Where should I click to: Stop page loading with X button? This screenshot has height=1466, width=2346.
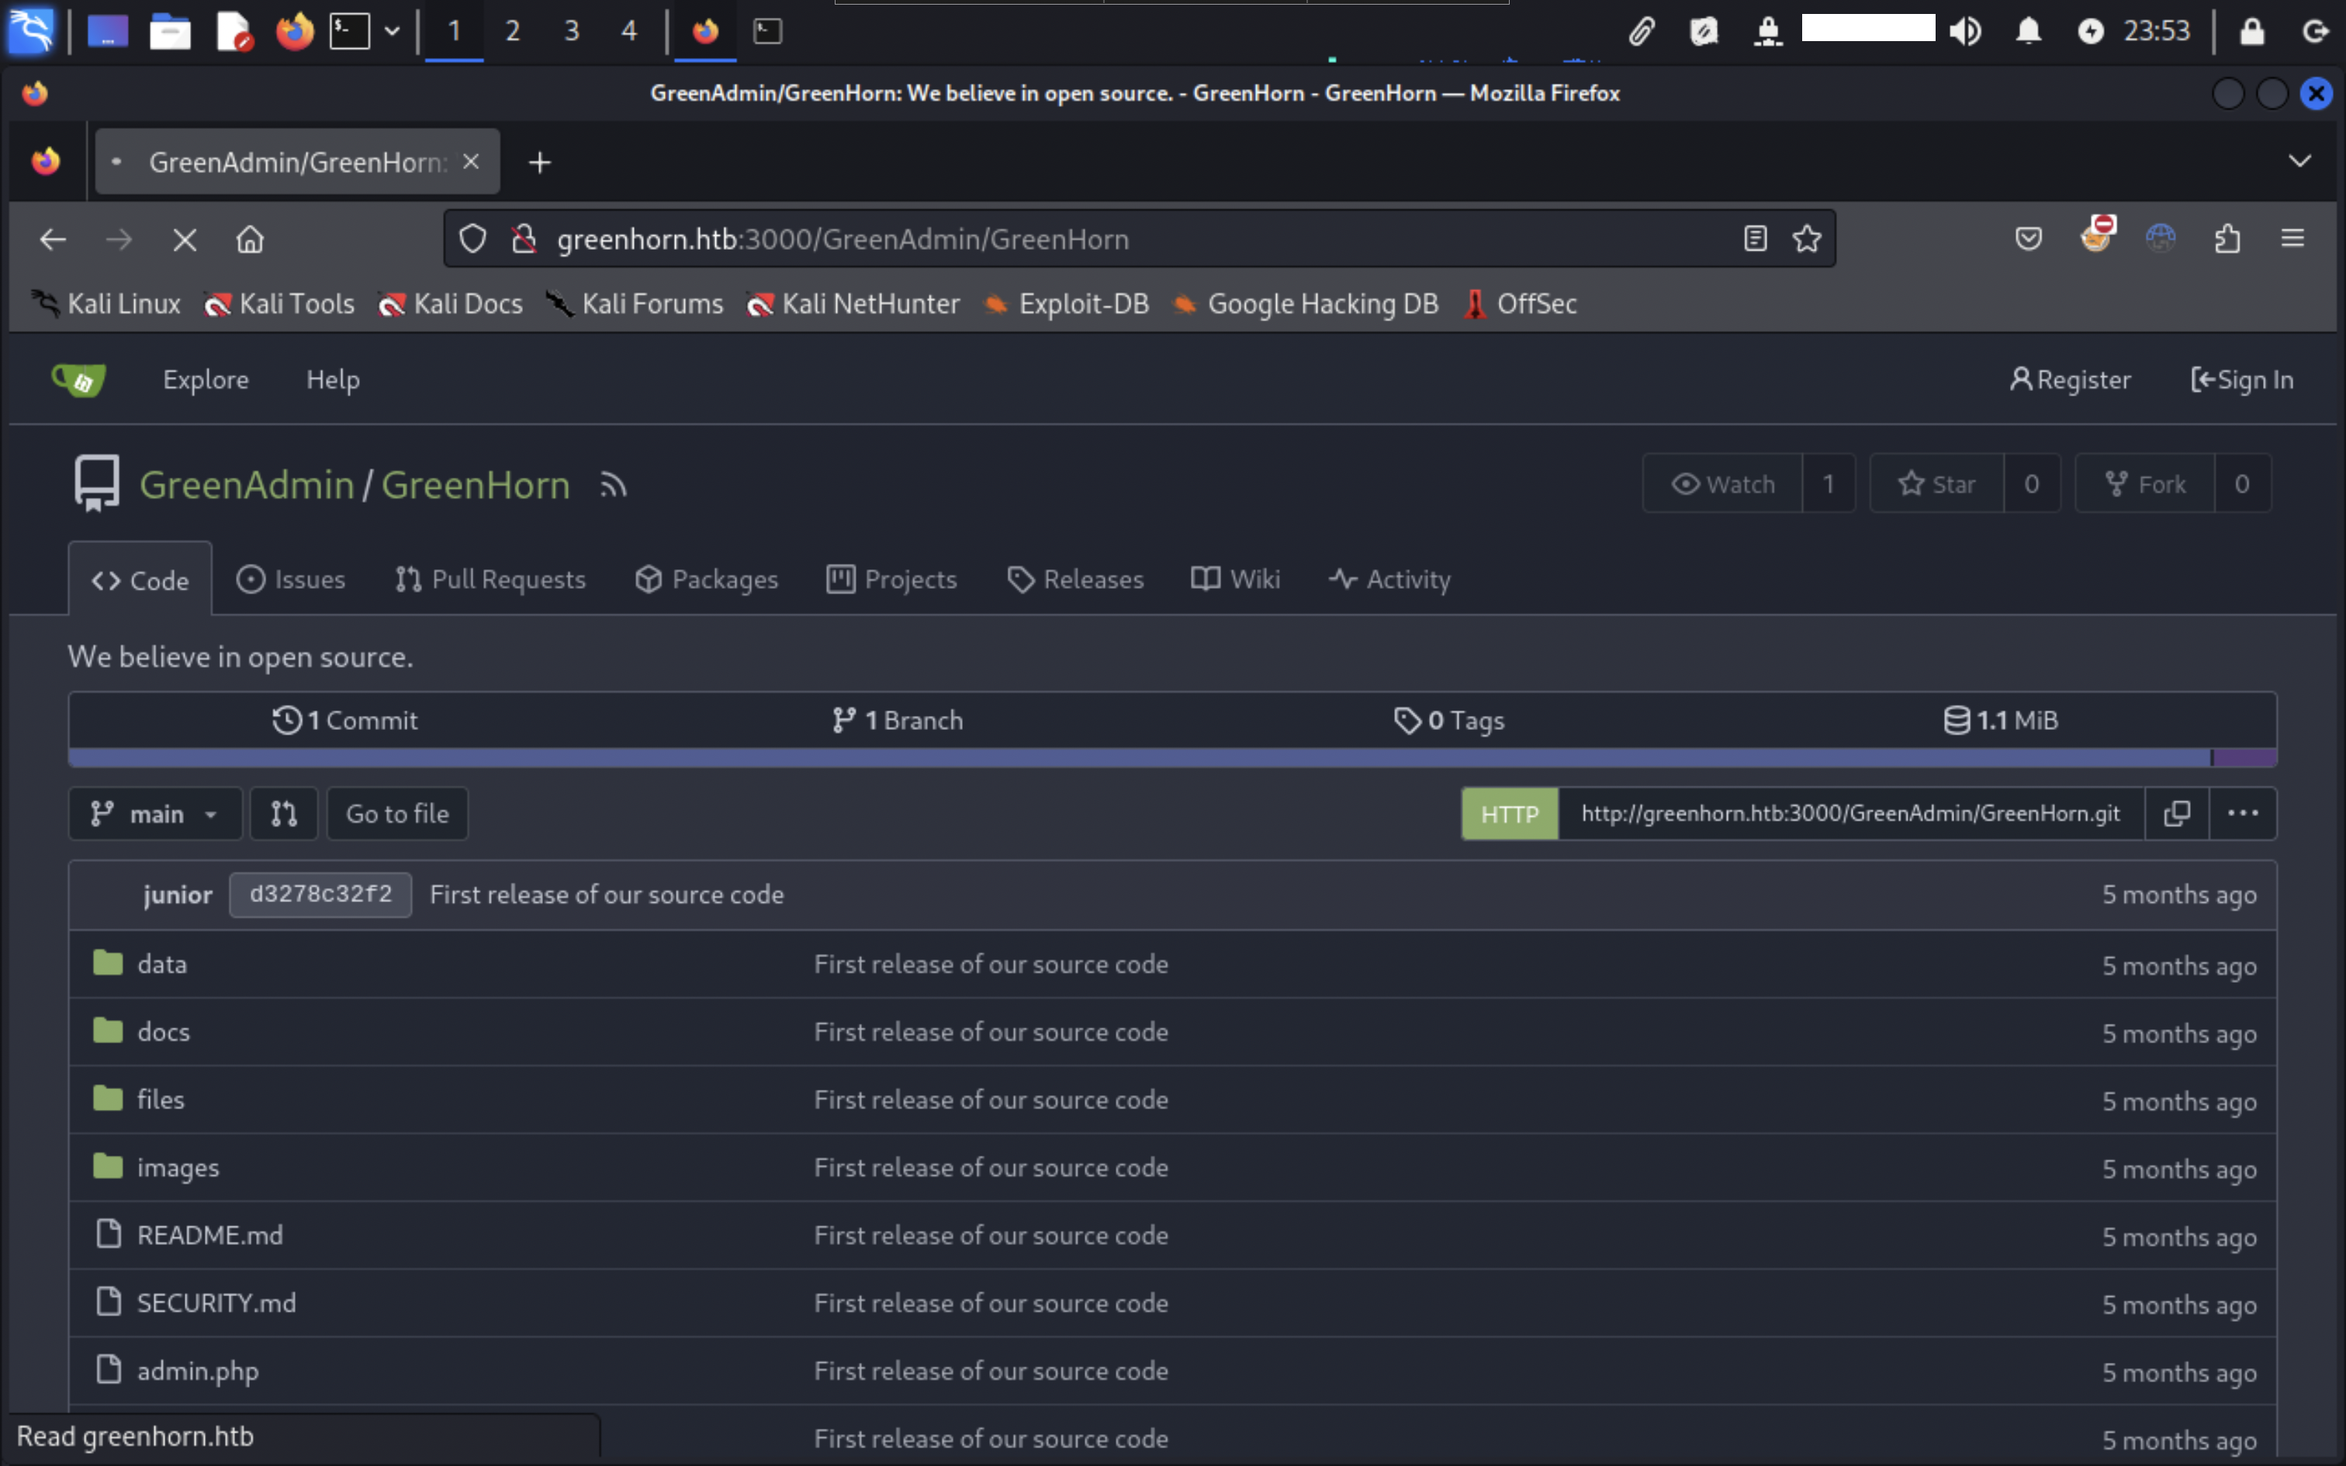184,240
